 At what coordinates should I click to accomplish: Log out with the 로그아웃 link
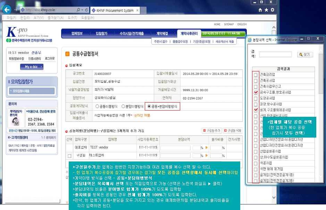coord(50,59)
